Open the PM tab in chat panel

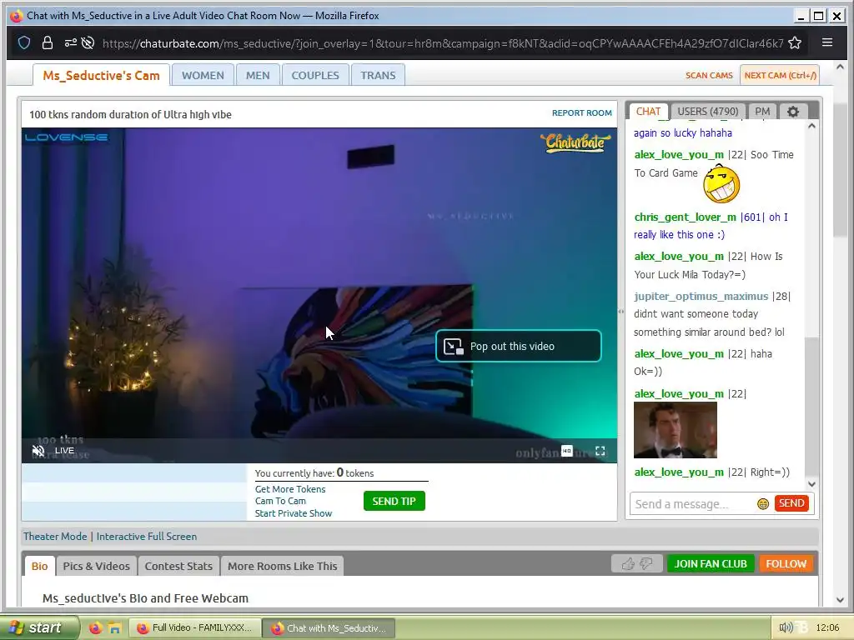762,112
